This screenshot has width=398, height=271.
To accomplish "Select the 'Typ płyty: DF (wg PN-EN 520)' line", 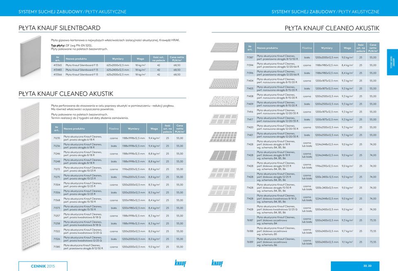I will pos(72,46).
